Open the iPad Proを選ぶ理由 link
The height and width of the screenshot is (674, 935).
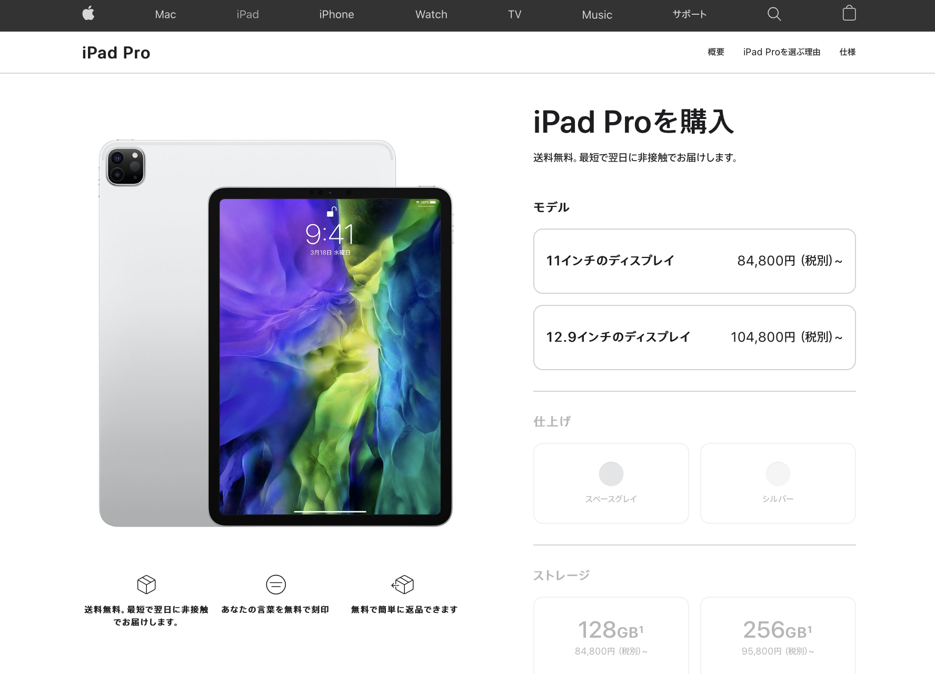click(782, 52)
